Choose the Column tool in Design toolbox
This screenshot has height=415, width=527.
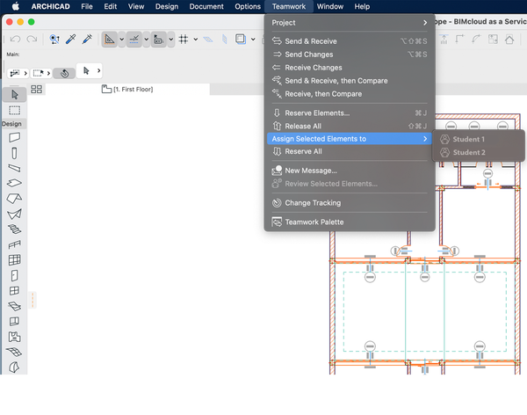[x=14, y=153]
